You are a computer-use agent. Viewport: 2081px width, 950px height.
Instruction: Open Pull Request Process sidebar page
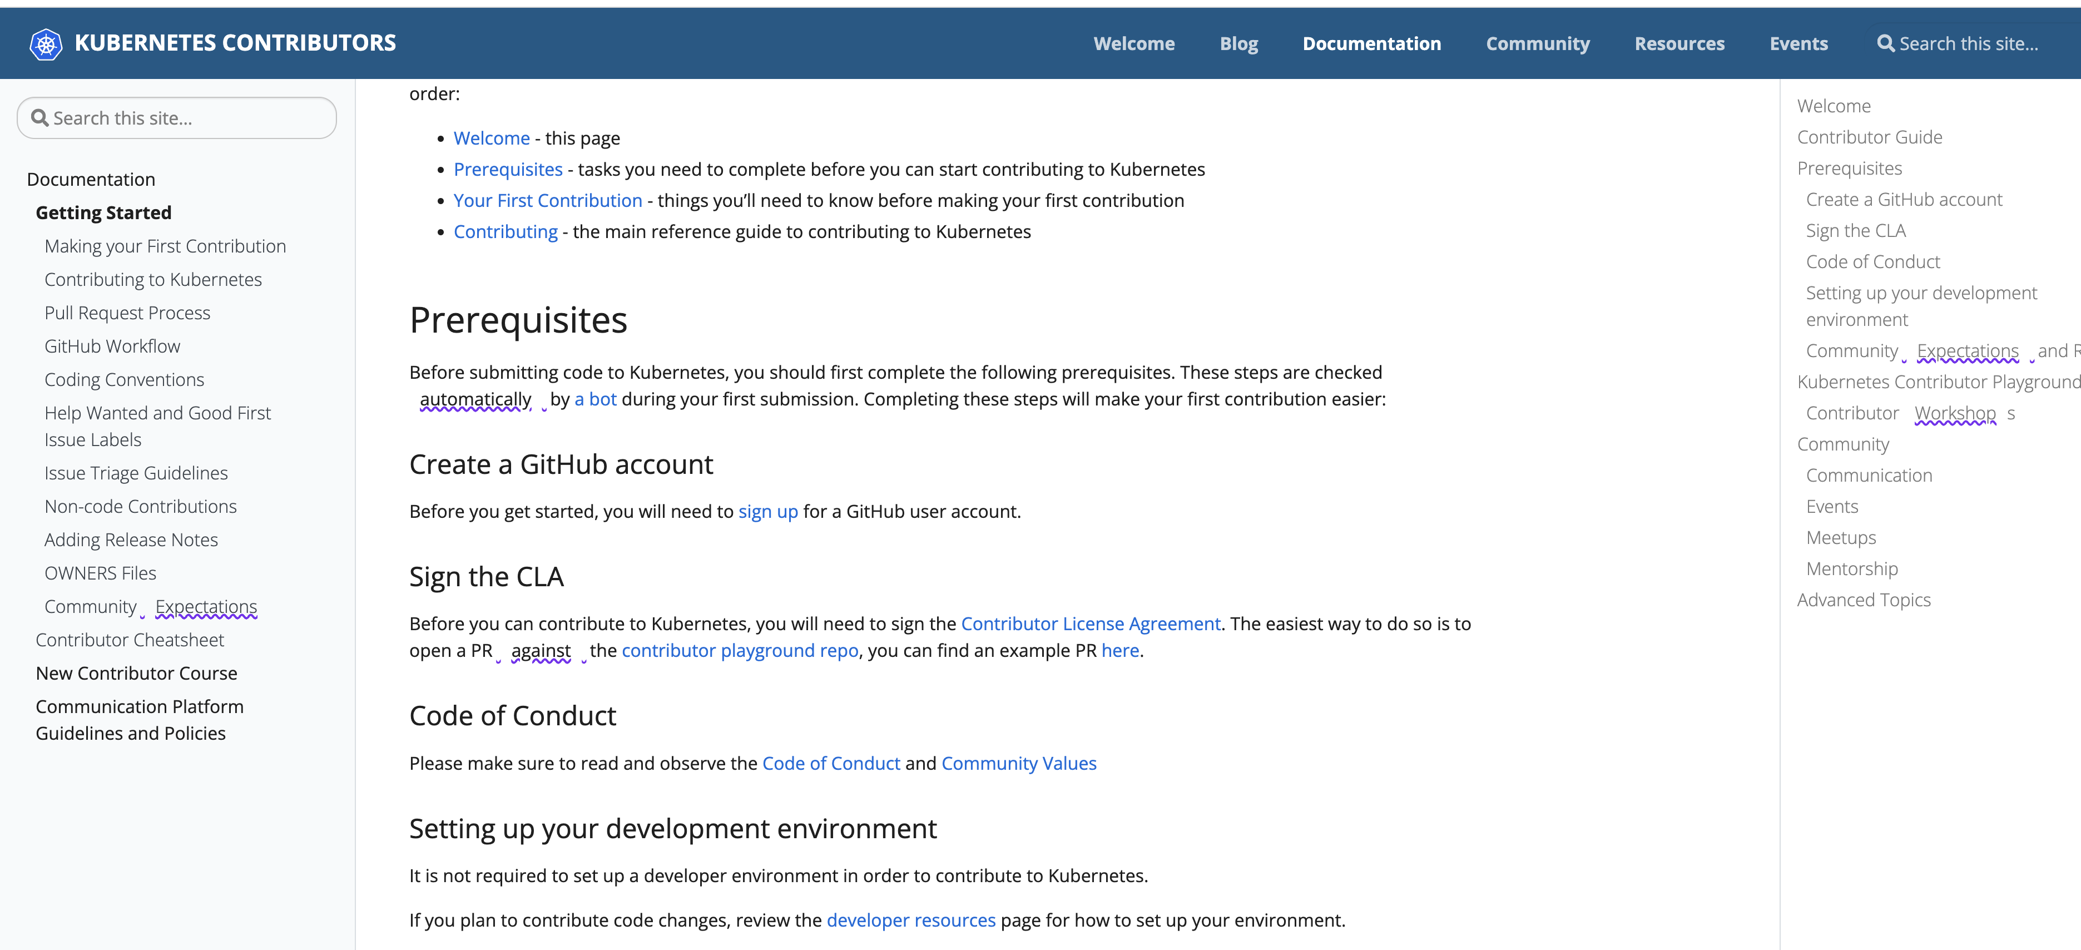click(127, 313)
